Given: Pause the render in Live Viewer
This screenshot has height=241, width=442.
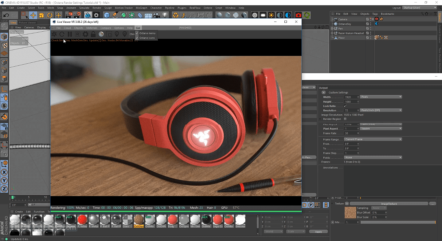Looking at the screenshot, I should click(70, 34).
